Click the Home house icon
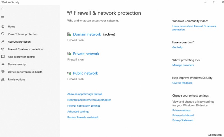 pyautogui.click(x=3, y=26)
